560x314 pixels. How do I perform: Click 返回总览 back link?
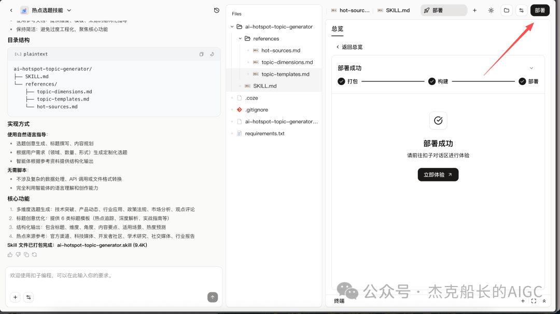[x=349, y=47]
